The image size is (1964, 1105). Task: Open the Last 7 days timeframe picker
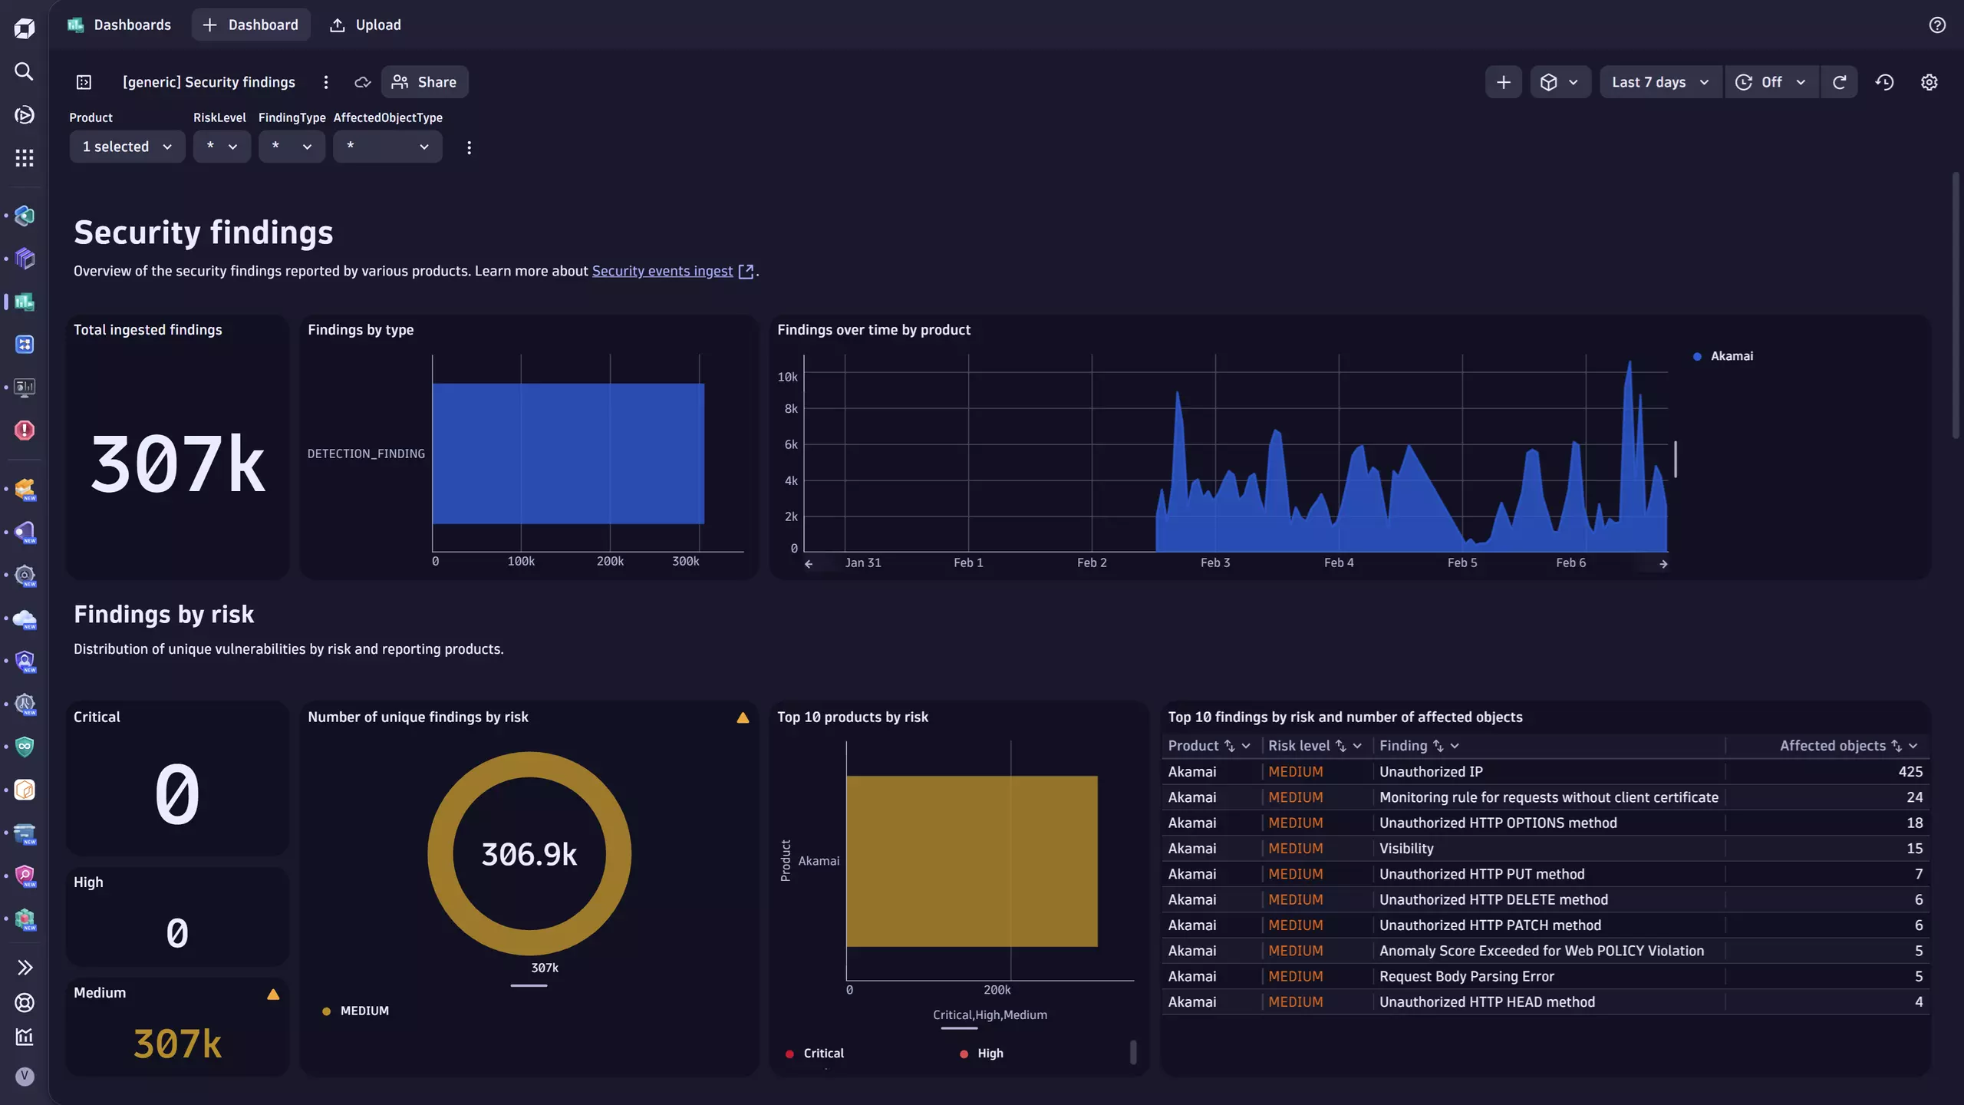pos(1659,81)
